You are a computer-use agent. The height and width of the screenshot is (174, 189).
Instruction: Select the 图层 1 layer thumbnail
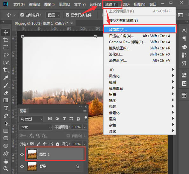pyautogui.click(x=32, y=154)
